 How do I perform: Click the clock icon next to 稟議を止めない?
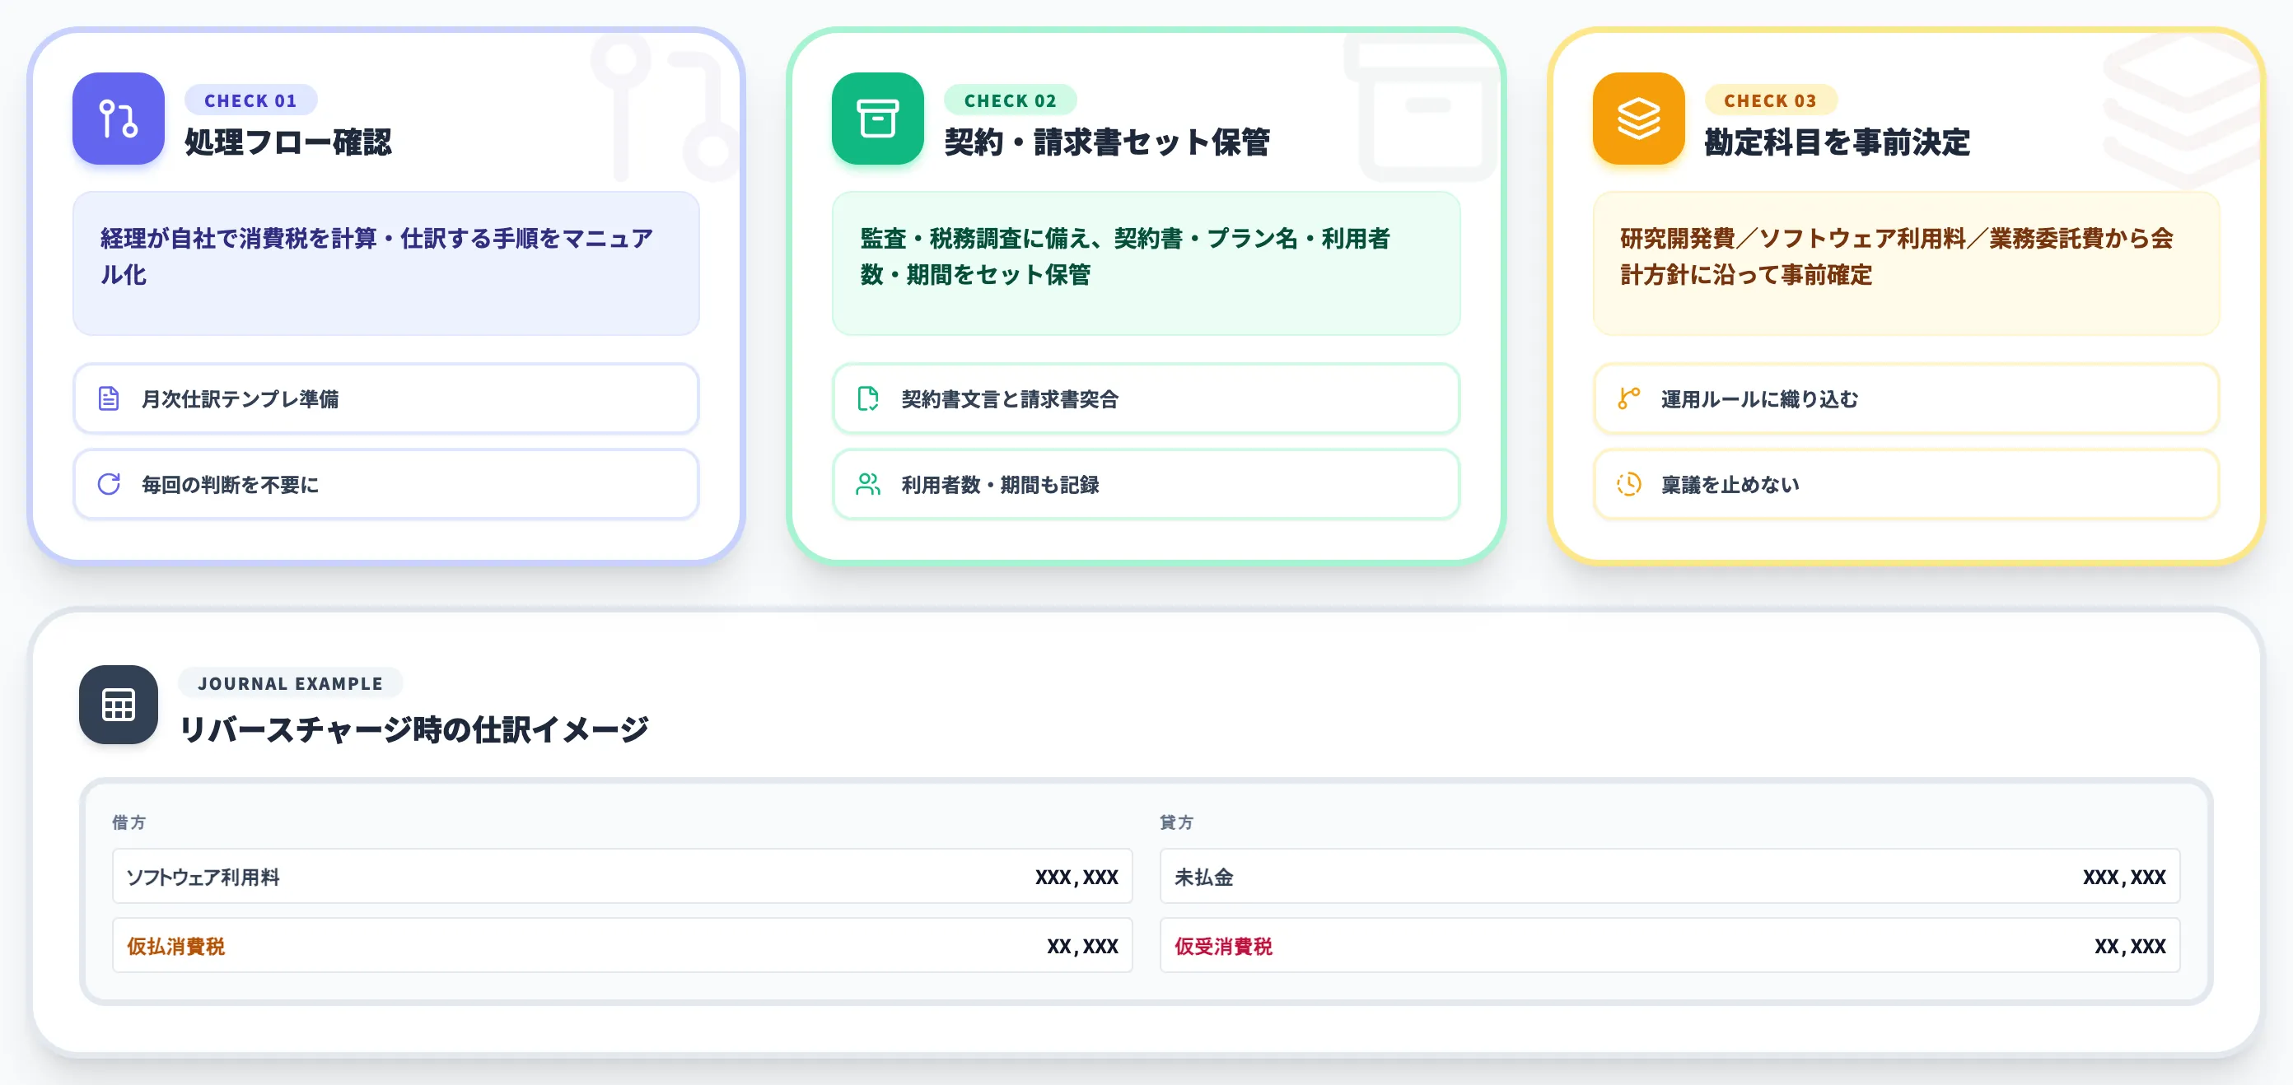[x=1629, y=484]
